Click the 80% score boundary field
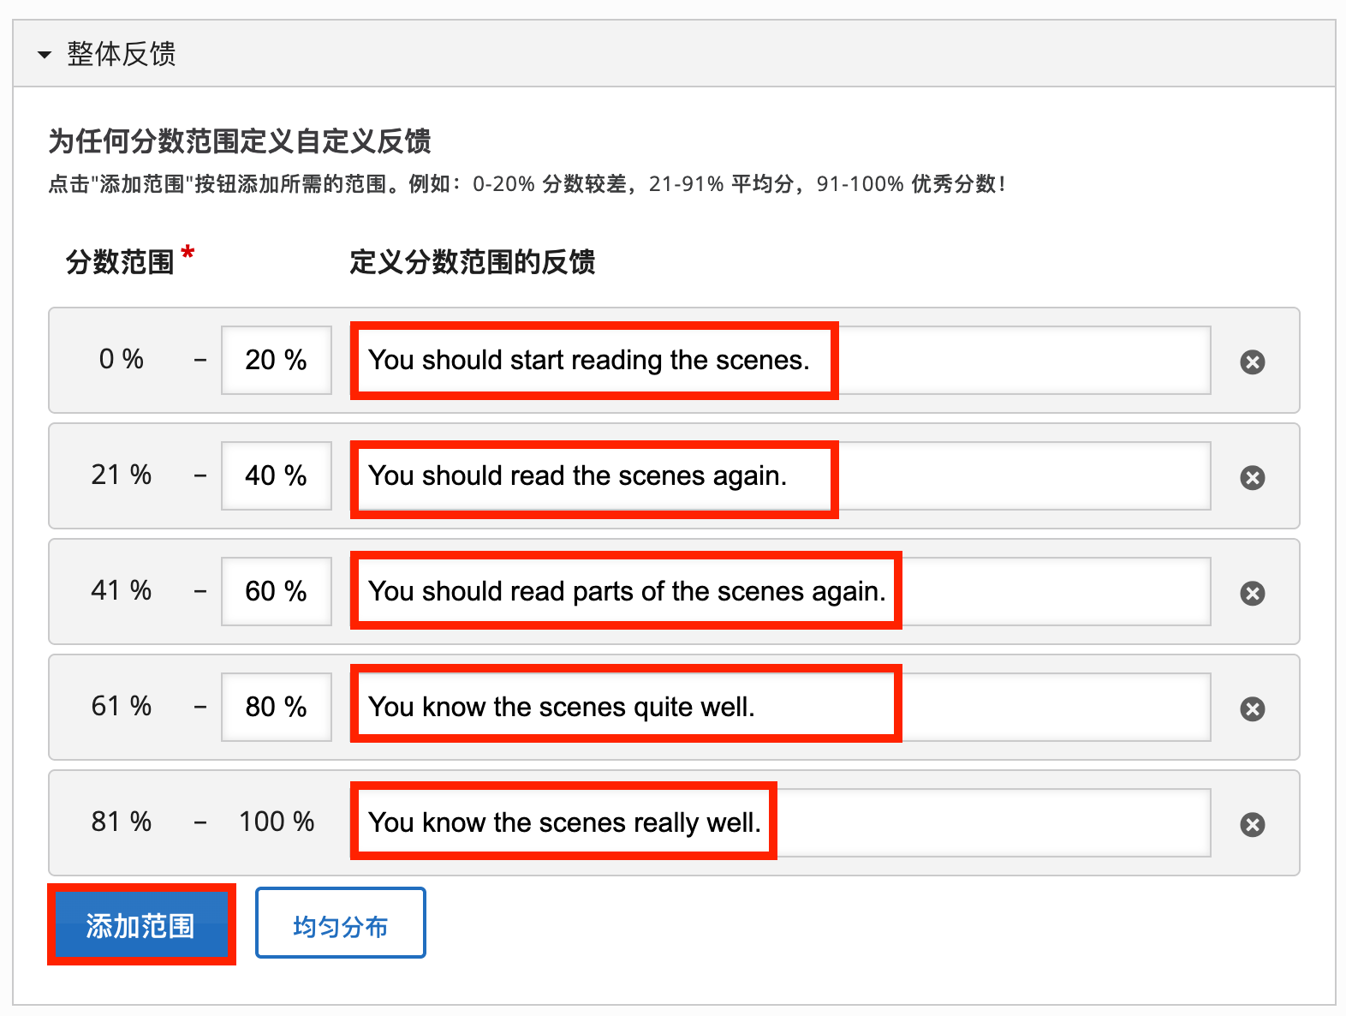Screen dimensions: 1346x1016 point(276,708)
